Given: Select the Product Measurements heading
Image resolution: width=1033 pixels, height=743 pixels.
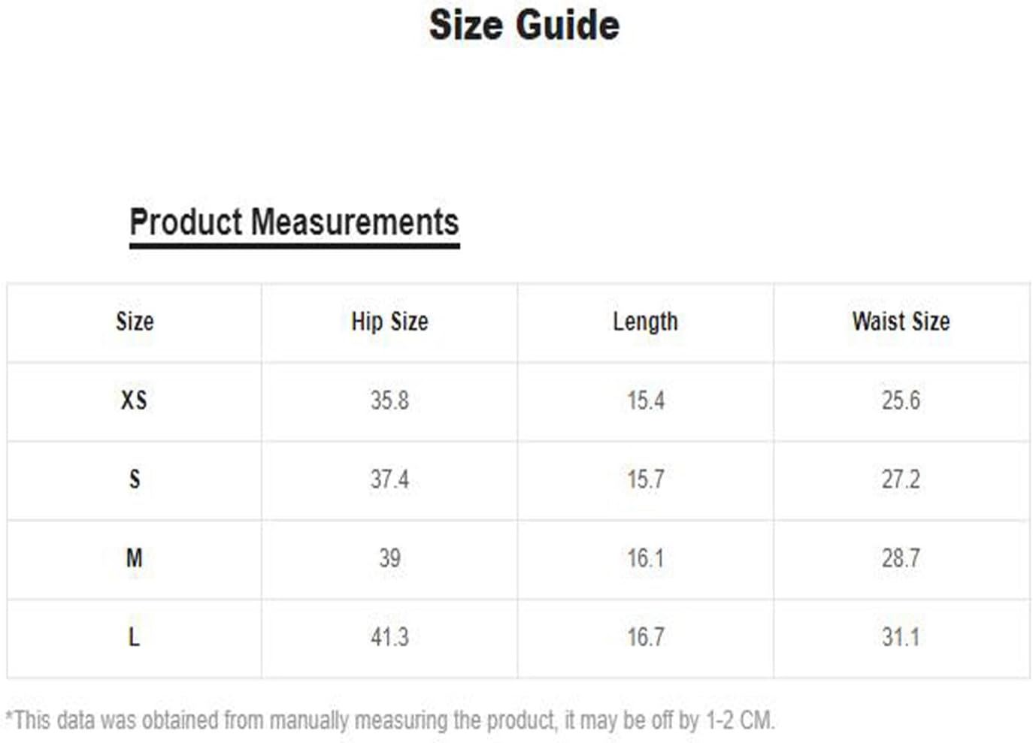Looking at the screenshot, I should 294,222.
